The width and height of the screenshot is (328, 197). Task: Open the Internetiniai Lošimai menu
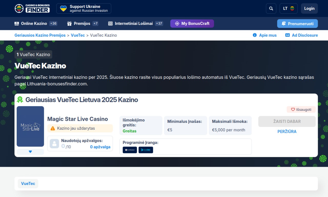point(136,24)
